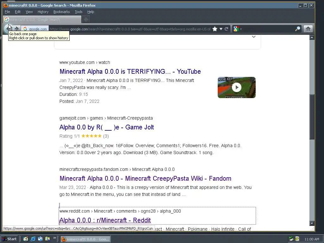Screen dimensions: 324x243
Task: Bookmark this page with the star icon
Action: pos(215,29)
